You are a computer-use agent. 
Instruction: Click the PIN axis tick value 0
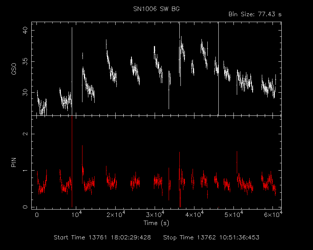pos(25,207)
